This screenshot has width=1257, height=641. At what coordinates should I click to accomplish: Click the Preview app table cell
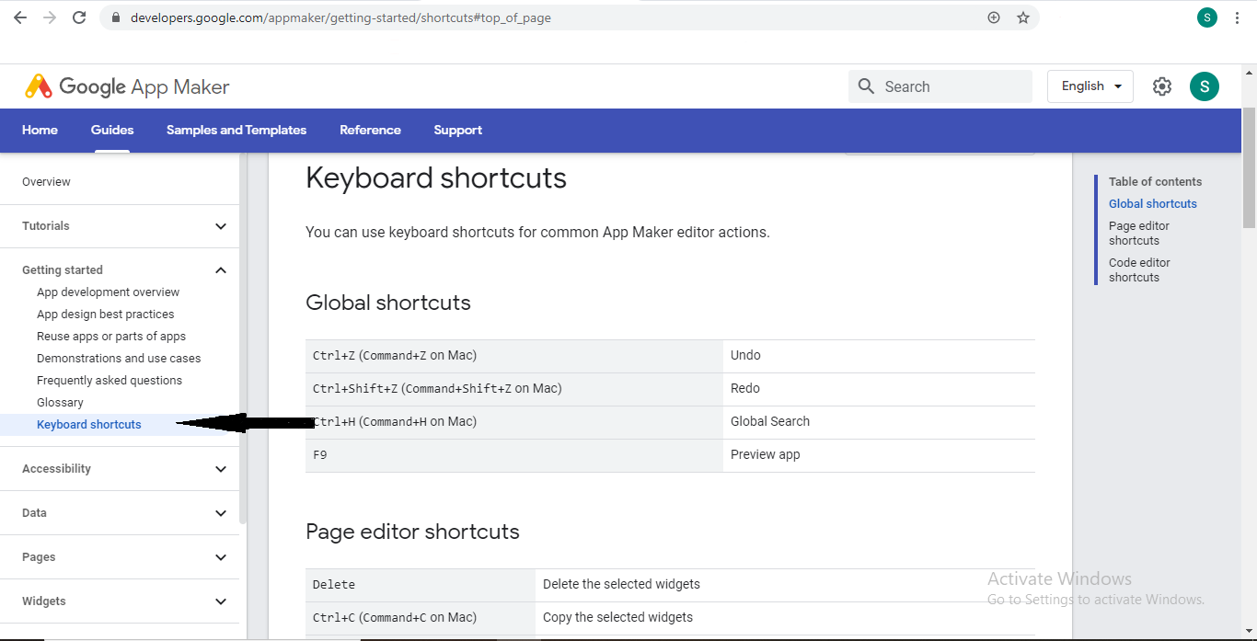(879, 455)
